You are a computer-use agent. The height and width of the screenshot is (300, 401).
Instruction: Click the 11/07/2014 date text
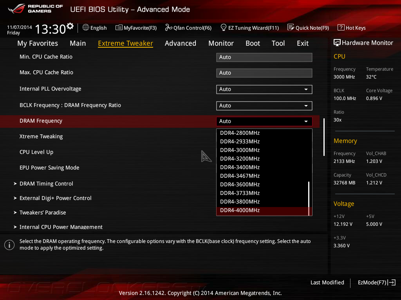(20, 27)
